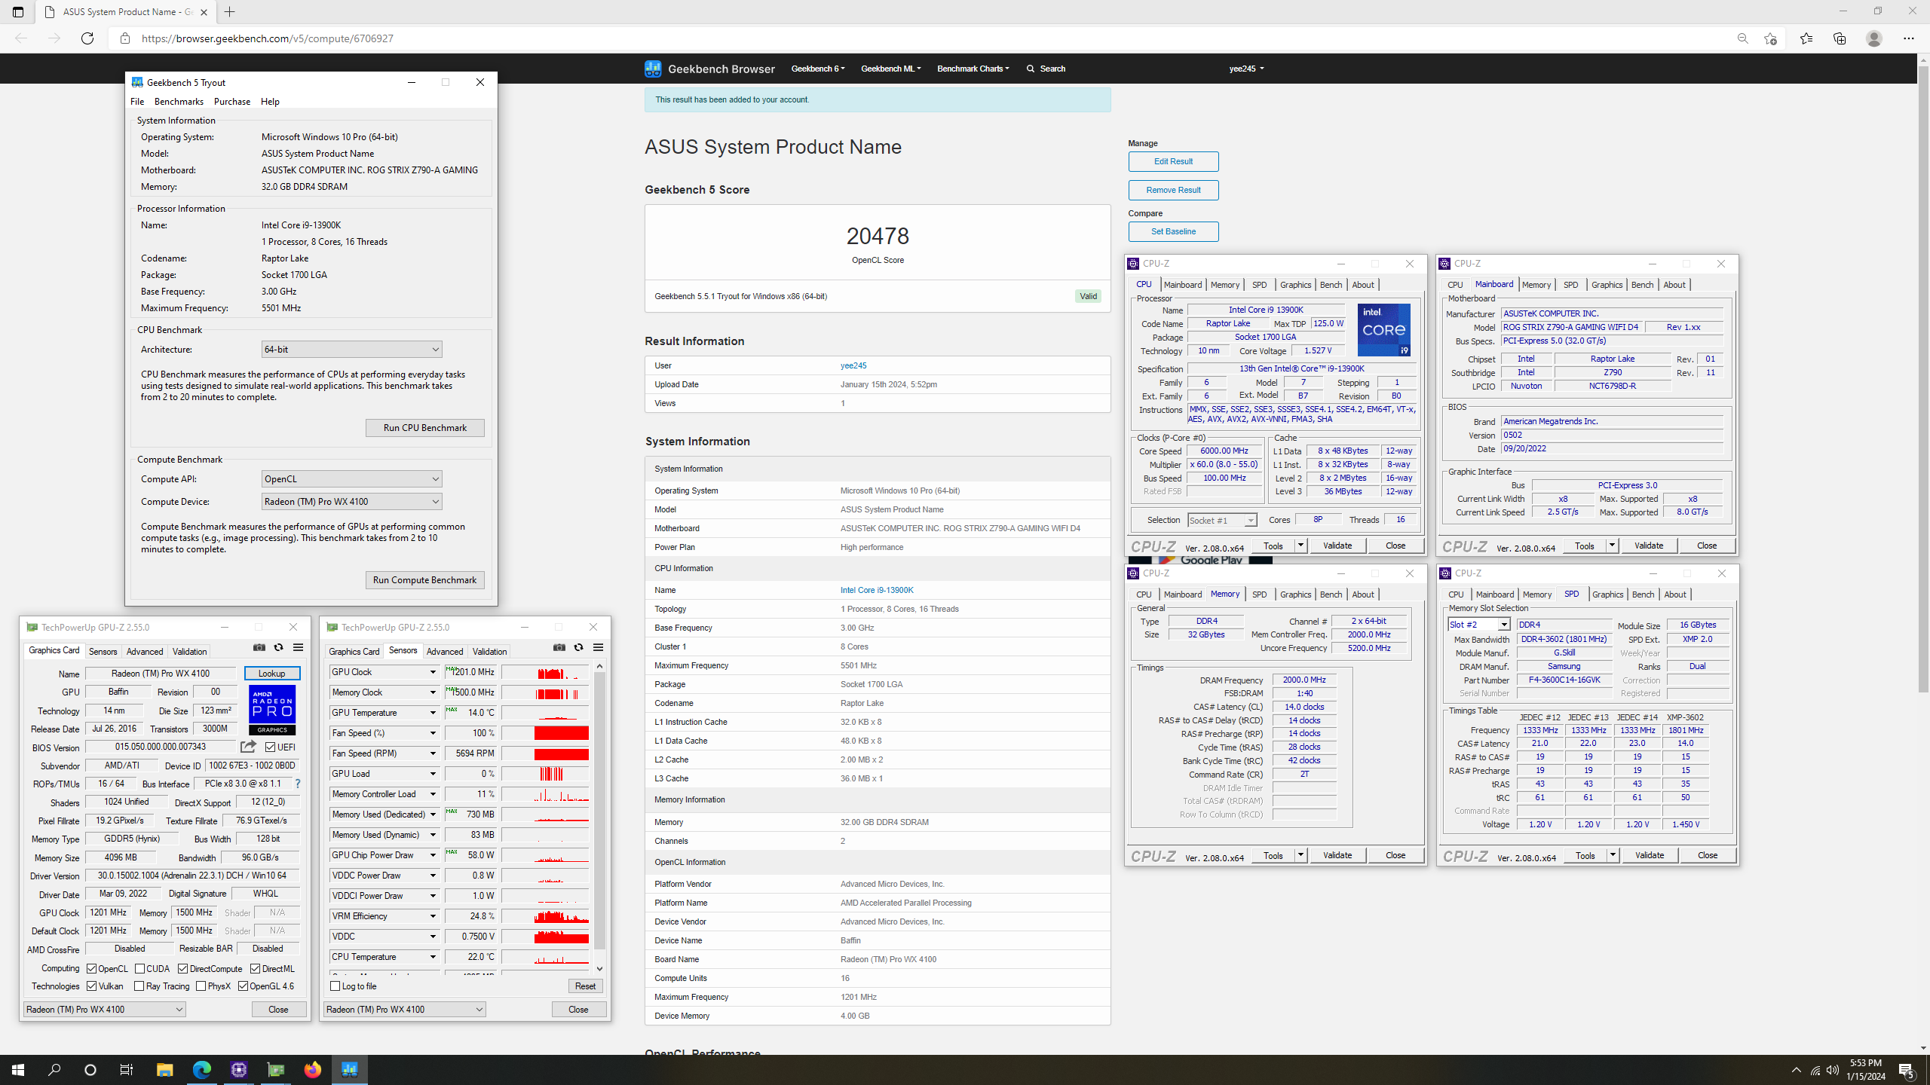
Task: Open the Compute API OpenCL dropdown
Action: [x=352, y=479]
